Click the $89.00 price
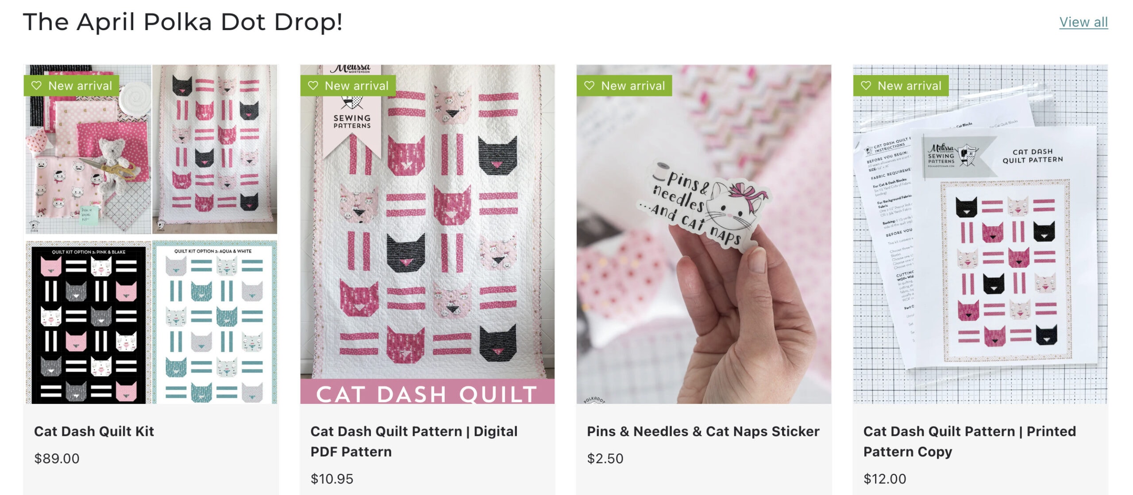Image resolution: width=1133 pixels, height=495 pixels. (57, 458)
